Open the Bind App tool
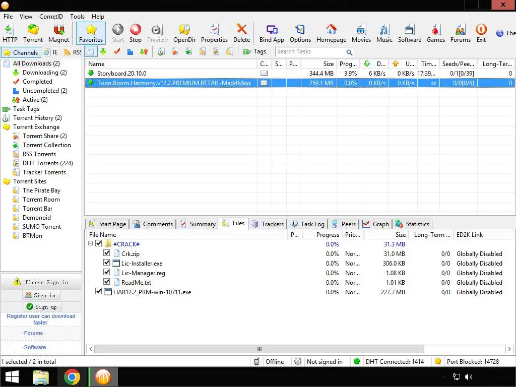The image size is (516, 387). pyautogui.click(x=272, y=33)
